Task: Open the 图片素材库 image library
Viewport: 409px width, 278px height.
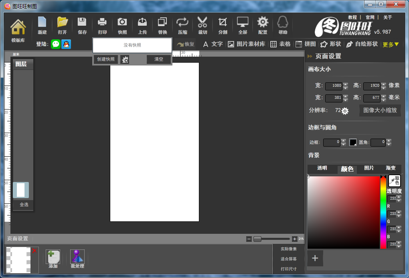Action: [x=247, y=44]
